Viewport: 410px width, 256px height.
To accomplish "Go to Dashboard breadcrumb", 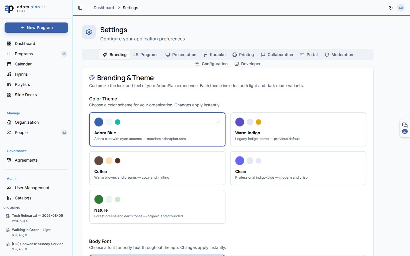I will click(104, 8).
